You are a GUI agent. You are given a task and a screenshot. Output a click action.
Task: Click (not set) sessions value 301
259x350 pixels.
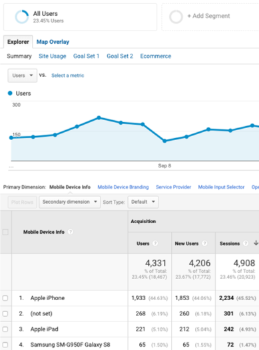point(228,313)
